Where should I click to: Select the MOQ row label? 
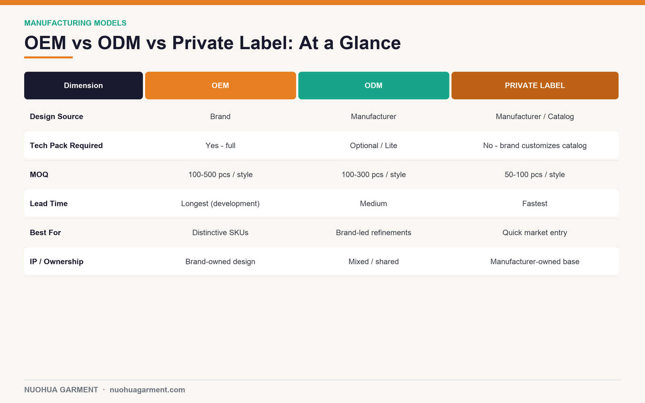[39, 174]
